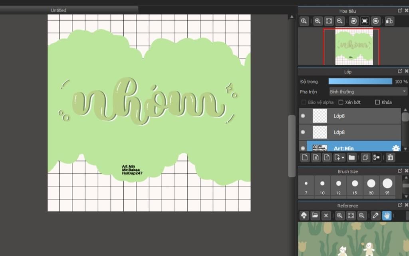Click the canvas scroll-up arrow
The height and width of the screenshot is (256, 409).
292,17
